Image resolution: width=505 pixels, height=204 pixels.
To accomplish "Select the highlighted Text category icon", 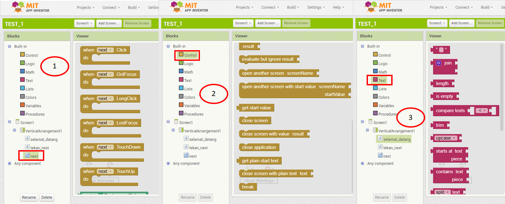I will click(375, 80).
